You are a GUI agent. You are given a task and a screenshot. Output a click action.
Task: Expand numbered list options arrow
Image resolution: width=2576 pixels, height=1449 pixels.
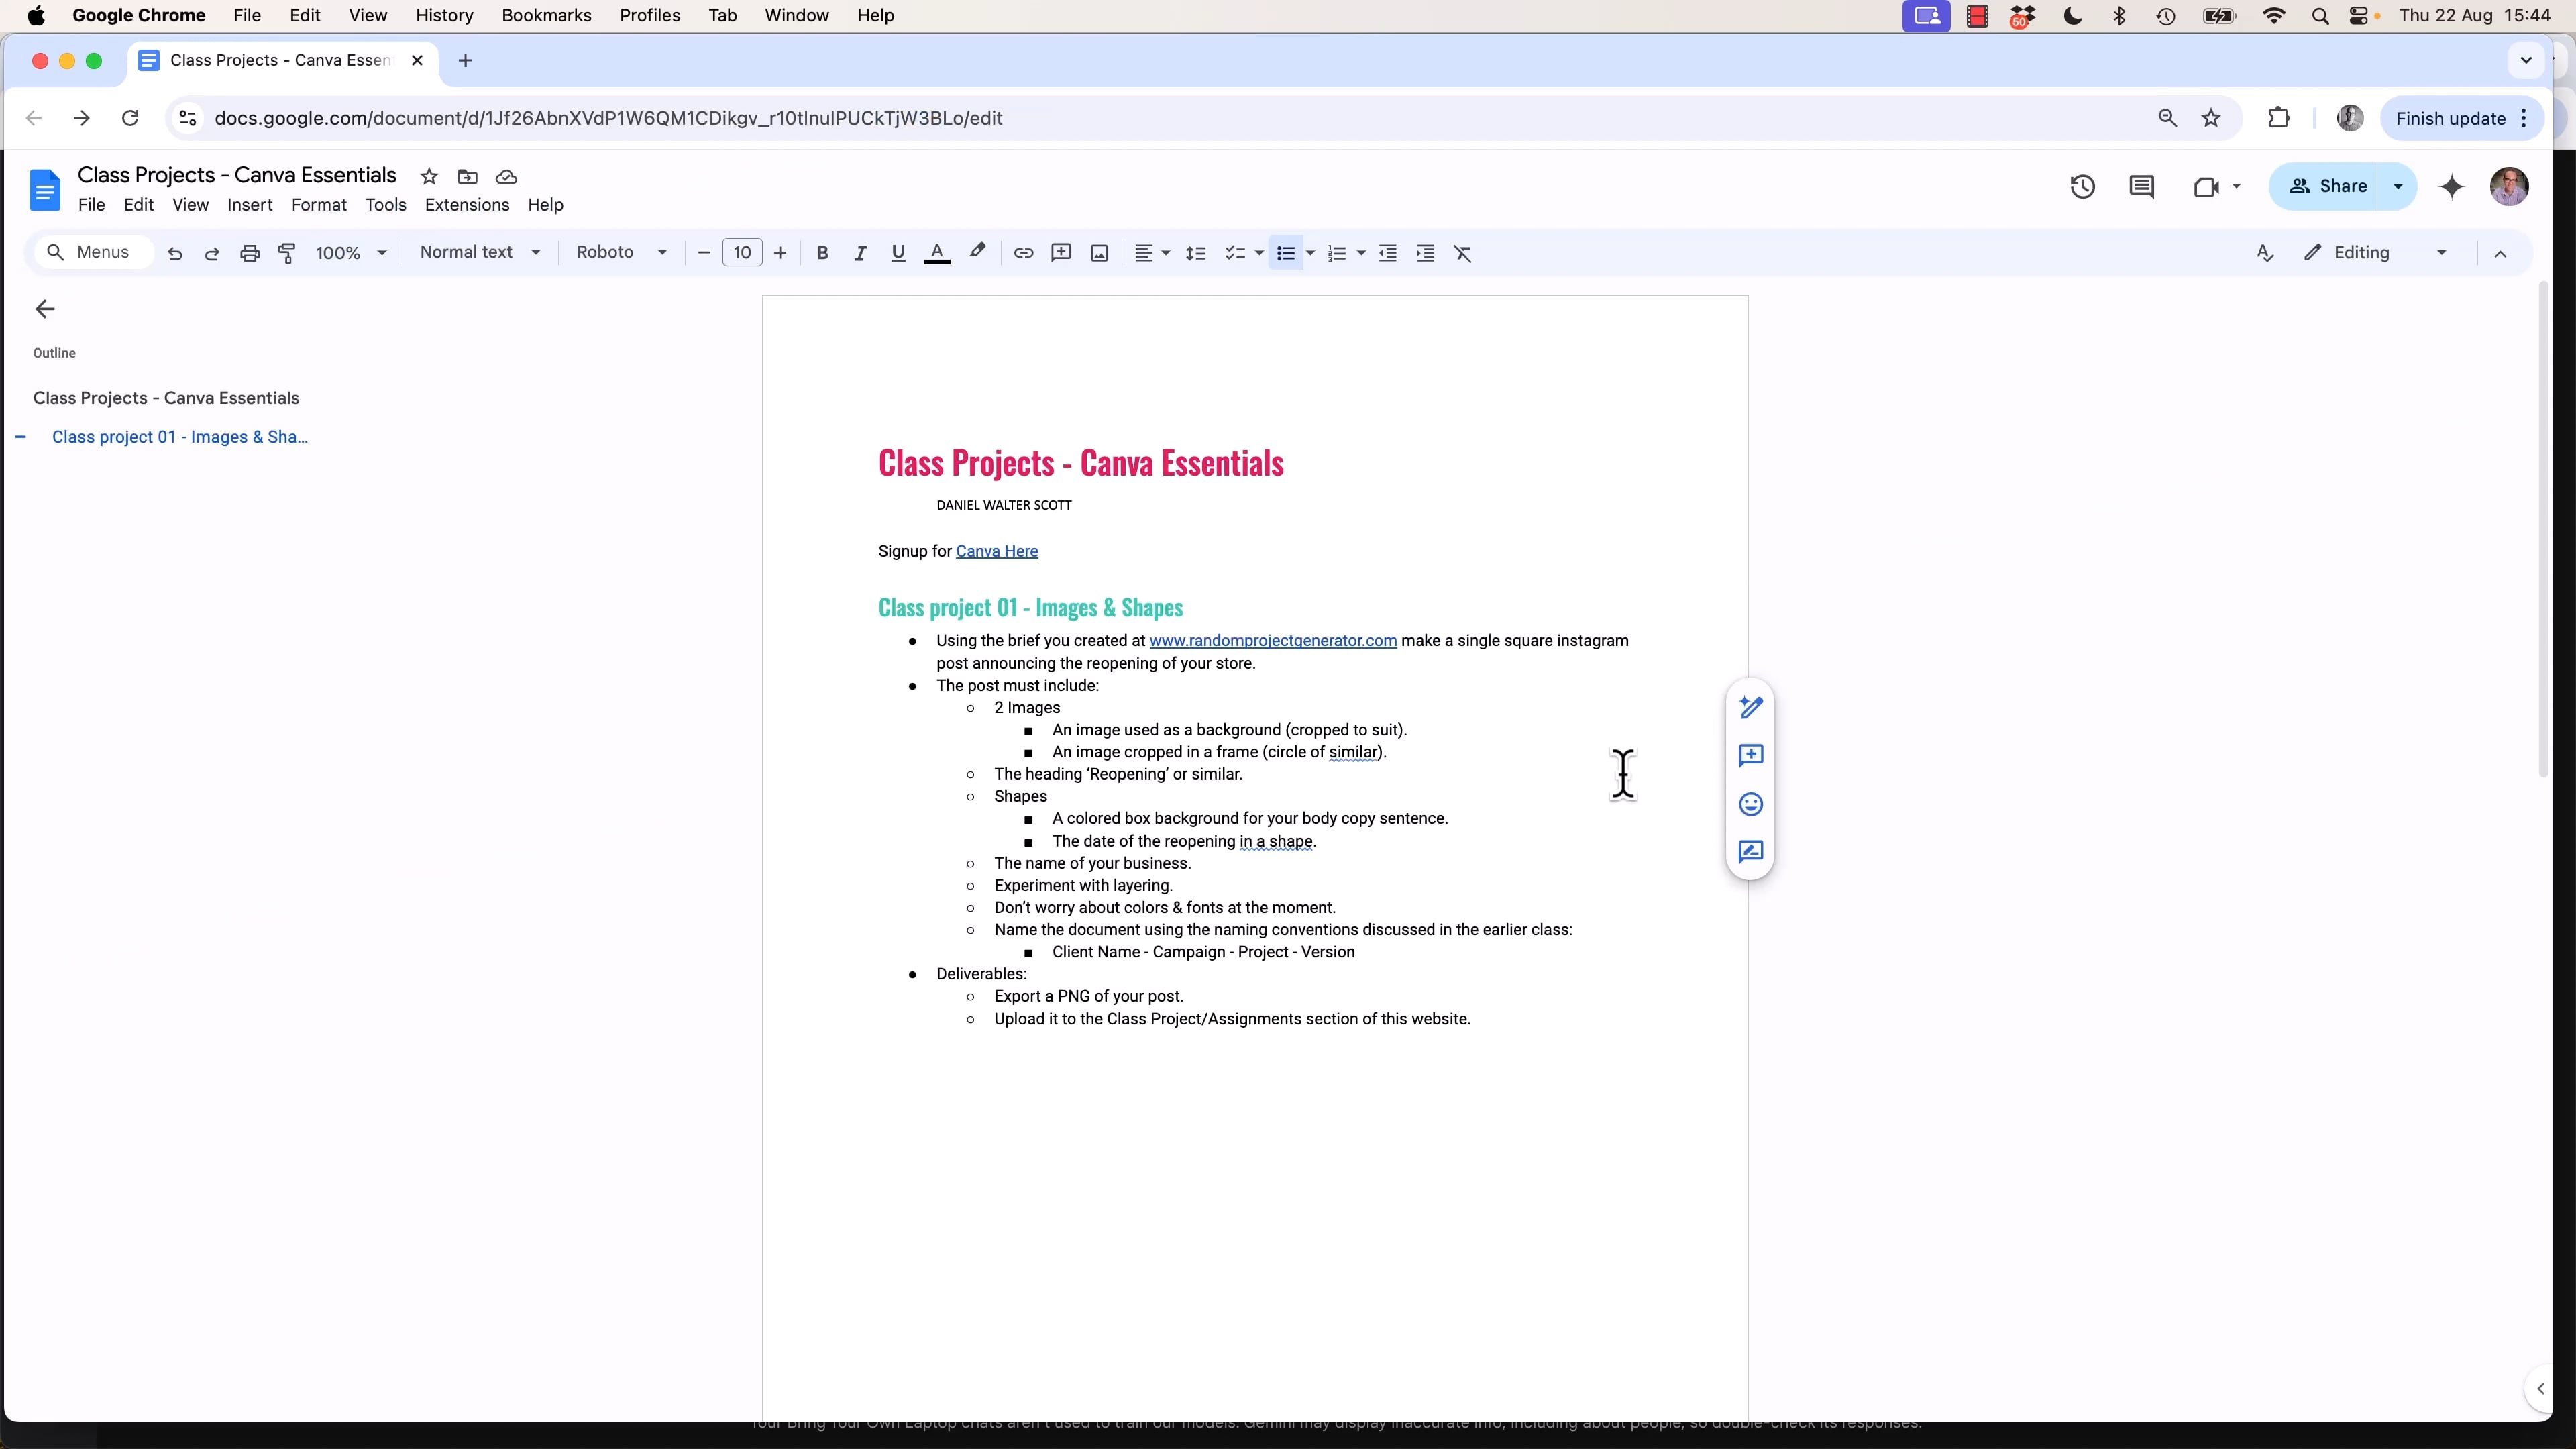point(1361,253)
